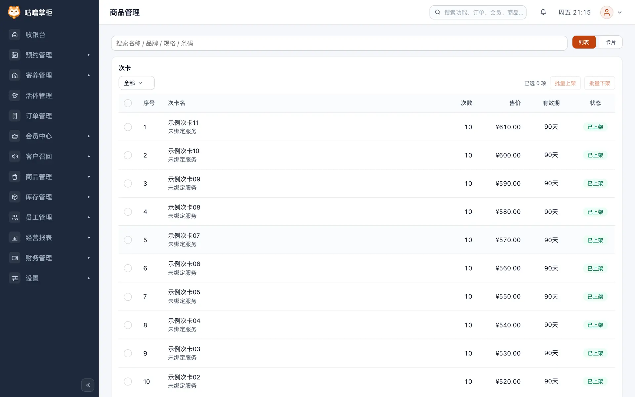Open notifications bell icon
The height and width of the screenshot is (397, 635).
(x=543, y=12)
